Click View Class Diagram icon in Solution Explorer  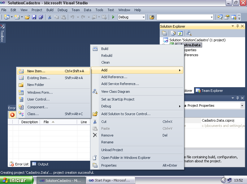tap(189, 33)
